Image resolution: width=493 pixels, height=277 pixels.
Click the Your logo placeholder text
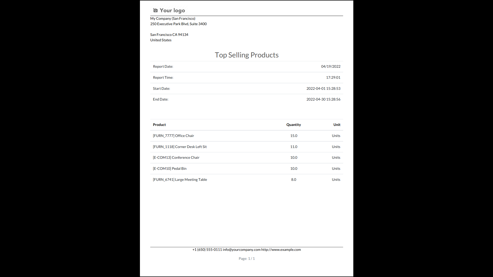pyautogui.click(x=172, y=11)
